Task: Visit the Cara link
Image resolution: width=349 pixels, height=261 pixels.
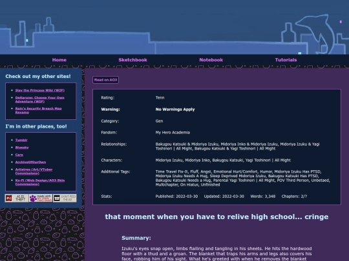Action: click(19, 155)
